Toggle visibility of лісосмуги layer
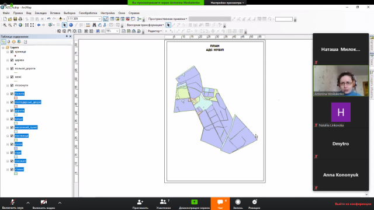Viewport: 374px width, 210px height. (x=12, y=85)
